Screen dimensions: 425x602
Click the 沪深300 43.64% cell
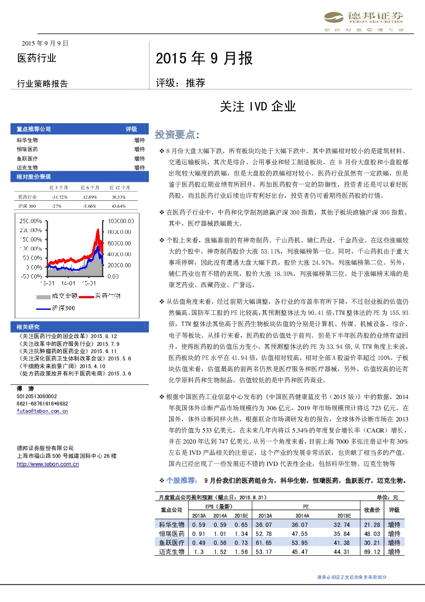(119, 206)
